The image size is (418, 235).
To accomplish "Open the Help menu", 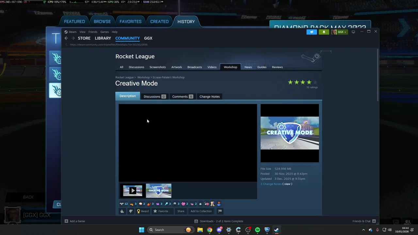I will 115,32.
